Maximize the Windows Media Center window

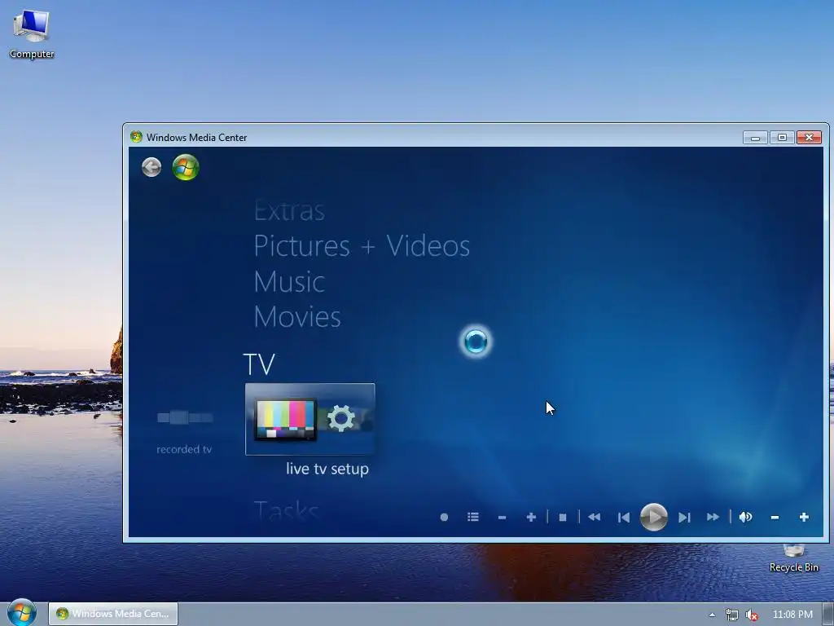coord(782,137)
